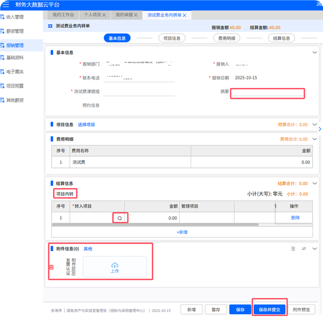Image resolution: width=323 pixels, height=317 pixels.
Task: Go to 项目信息 step
Action: pos(172,38)
